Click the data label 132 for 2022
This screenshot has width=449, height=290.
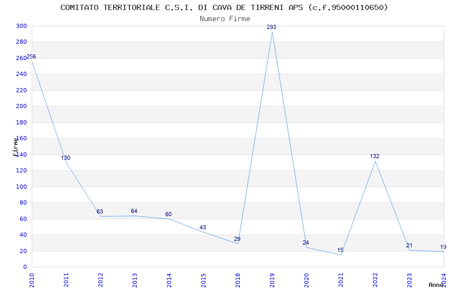point(375,156)
